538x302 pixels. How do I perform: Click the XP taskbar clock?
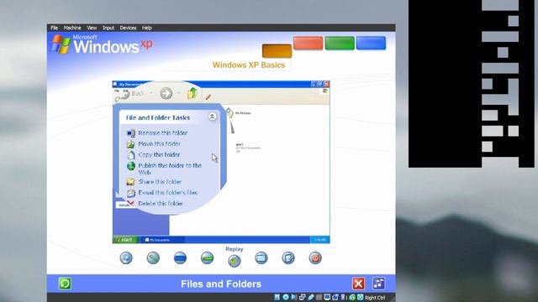pos(319,240)
